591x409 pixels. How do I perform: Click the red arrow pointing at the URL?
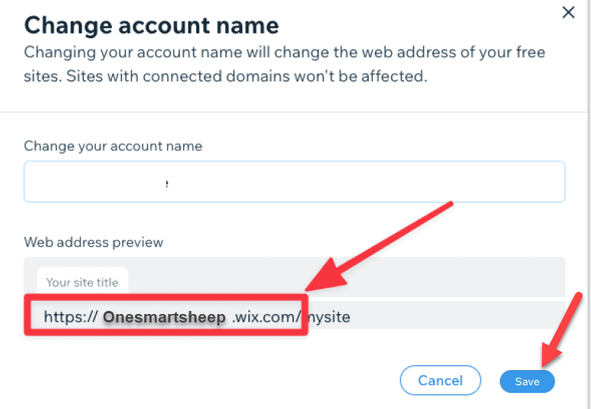click(x=377, y=247)
